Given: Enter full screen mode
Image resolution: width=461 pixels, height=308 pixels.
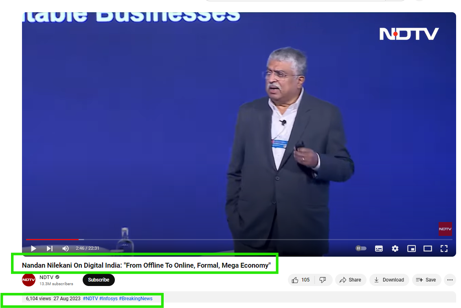Looking at the screenshot, I should tap(444, 249).
